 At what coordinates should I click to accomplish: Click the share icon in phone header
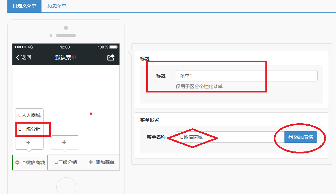[111, 58]
